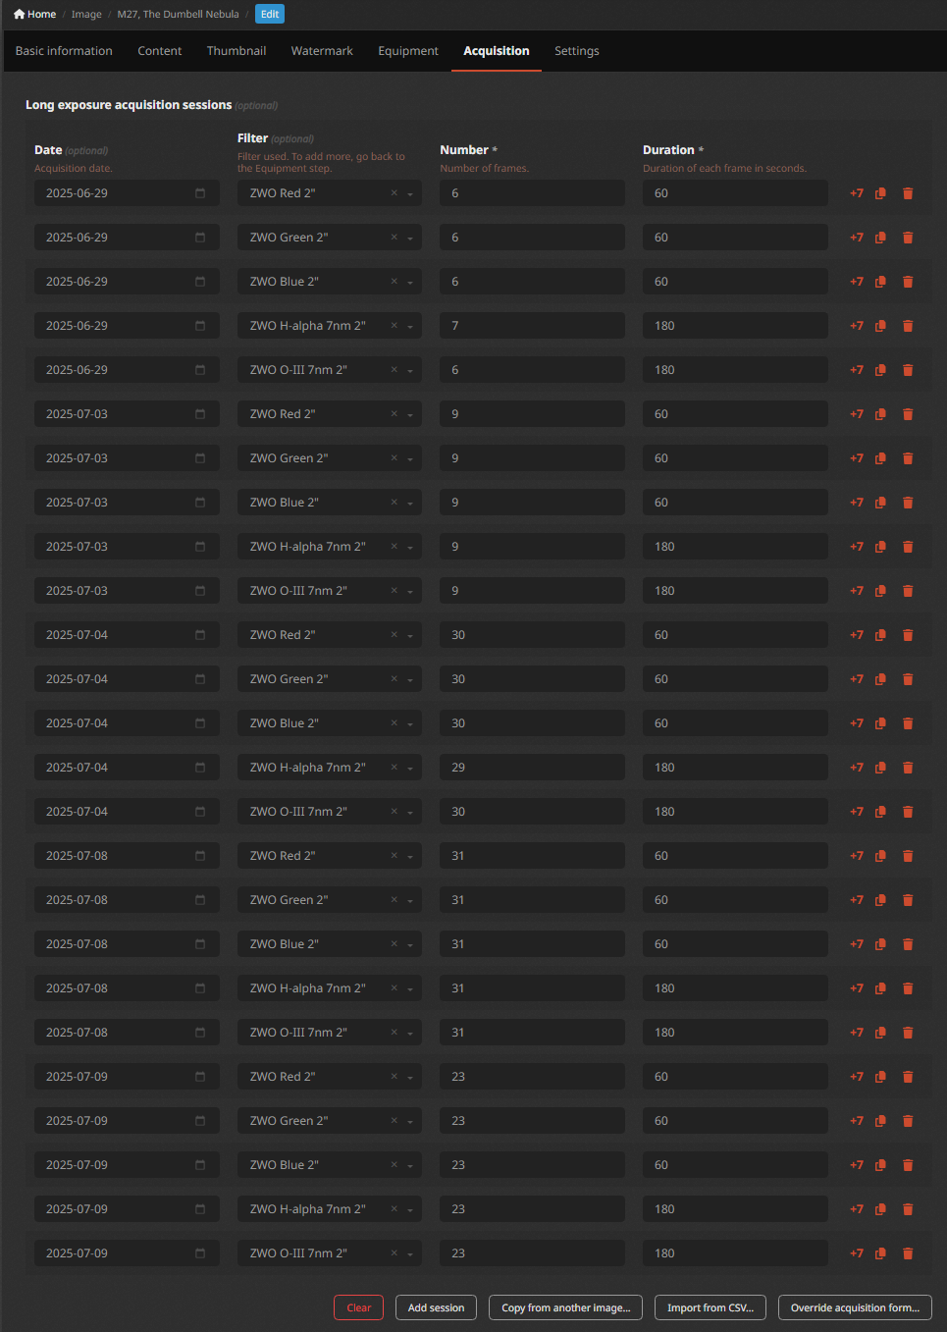Click the Home icon in the breadcrumb

(x=19, y=14)
